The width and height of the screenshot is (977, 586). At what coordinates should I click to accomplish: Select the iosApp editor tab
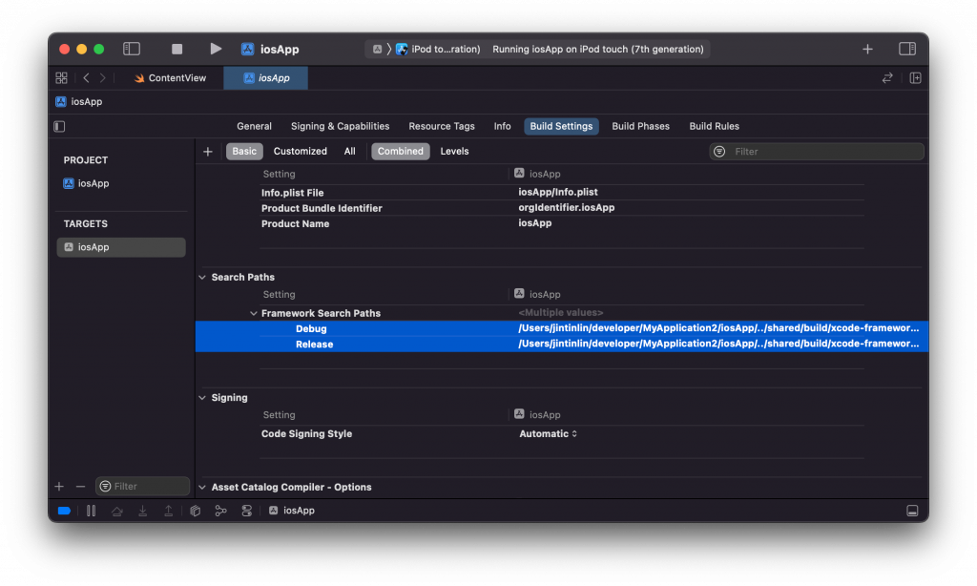click(266, 78)
